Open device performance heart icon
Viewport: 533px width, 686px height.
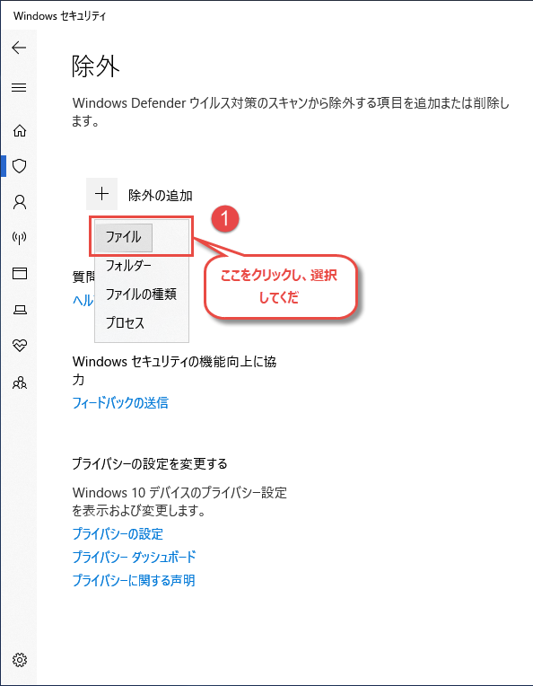click(20, 346)
